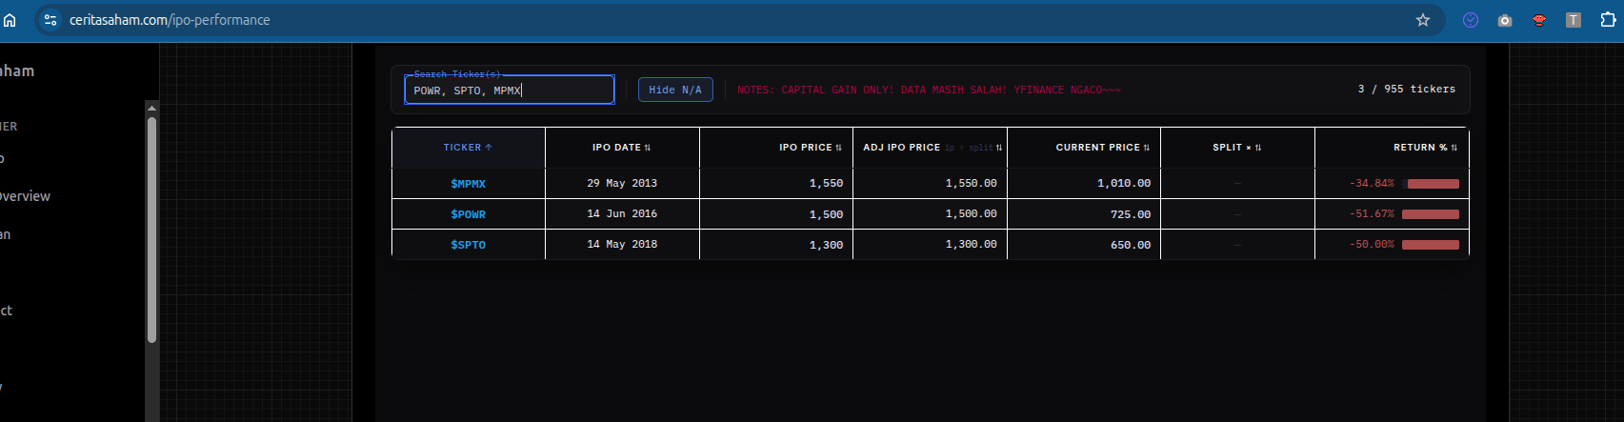Open the extensions puzzle piece menu
The height and width of the screenshot is (422, 1624).
click(1608, 20)
